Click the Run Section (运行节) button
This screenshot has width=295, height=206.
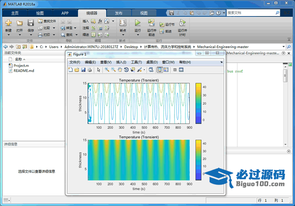tap(168, 24)
